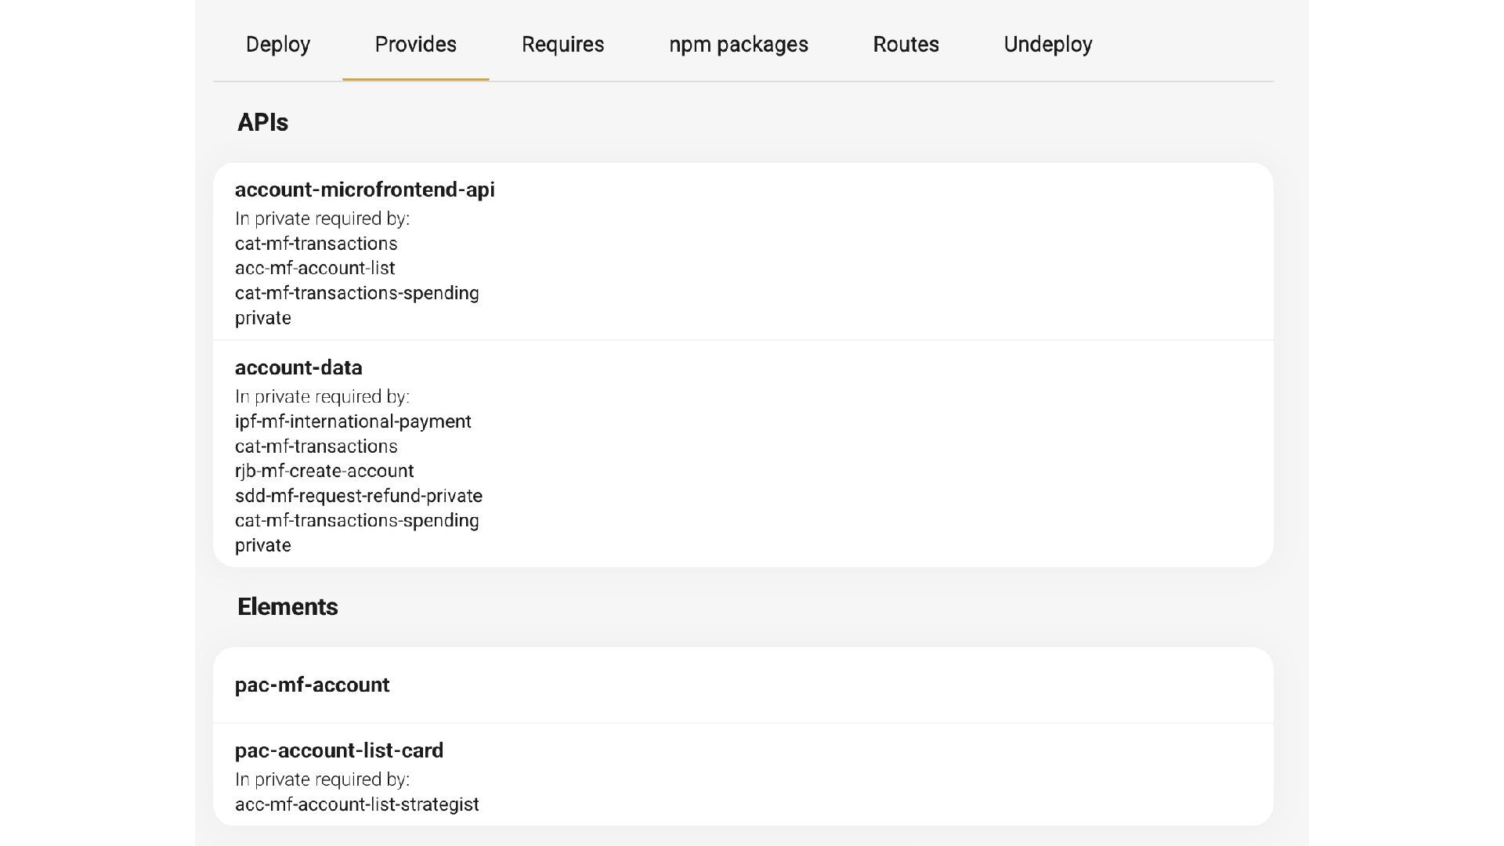The image size is (1504, 846).
Task: Click the account-data API heading
Action: tap(298, 368)
